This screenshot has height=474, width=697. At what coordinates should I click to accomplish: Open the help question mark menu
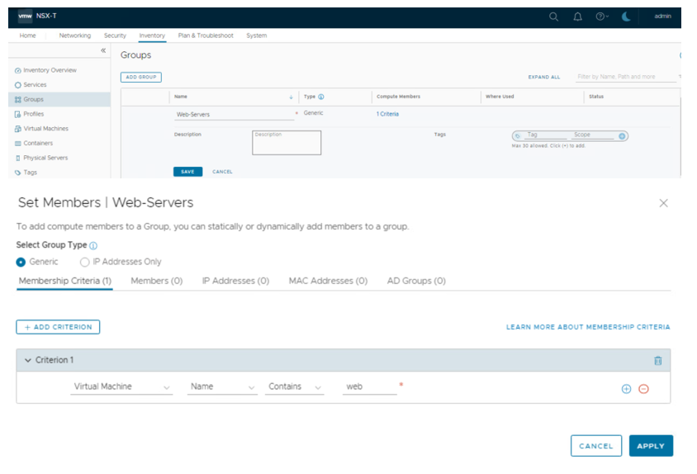coord(601,17)
